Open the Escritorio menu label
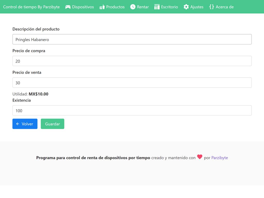Image resolution: width=264 pixels, height=198 pixels. [169, 7]
